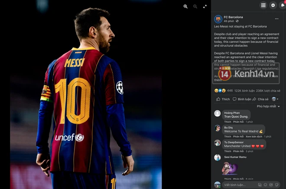Open the 446 reactions count
This screenshot has height=189, width=286.
pos(230,91)
